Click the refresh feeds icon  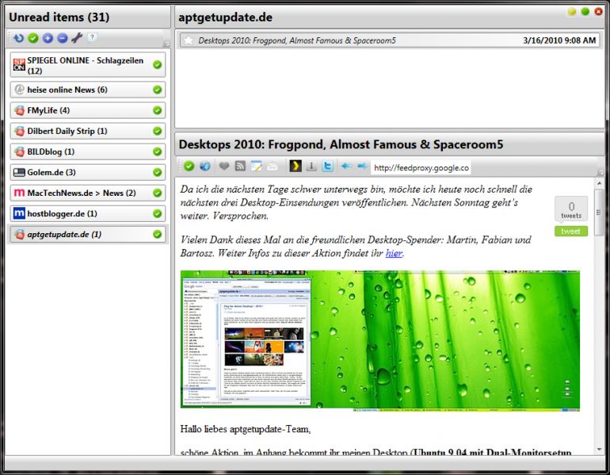click(19, 37)
